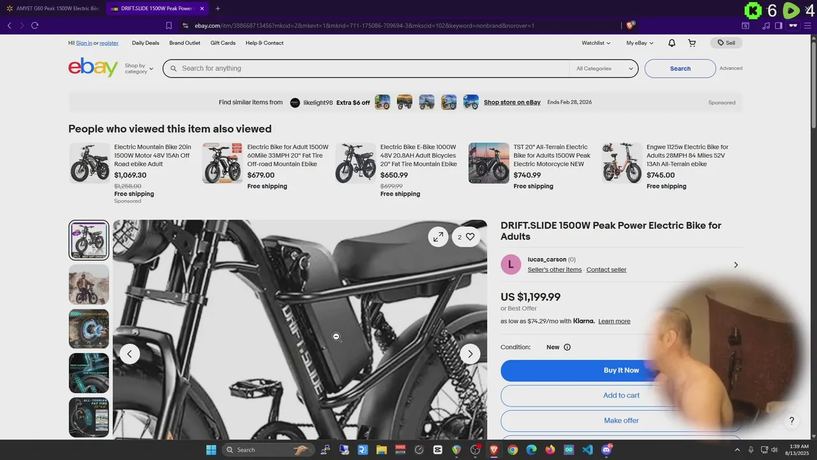817x460 pixels.
Task: Open the All Categories dropdown
Action: pyautogui.click(x=604, y=68)
